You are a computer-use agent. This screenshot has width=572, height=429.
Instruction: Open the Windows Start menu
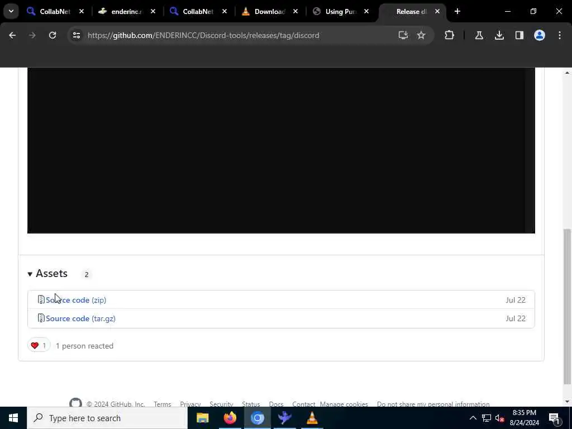[x=13, y=418]
